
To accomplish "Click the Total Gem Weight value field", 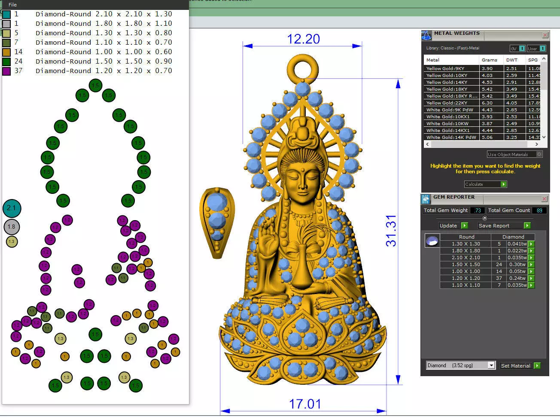I will [x=477, y=210].
